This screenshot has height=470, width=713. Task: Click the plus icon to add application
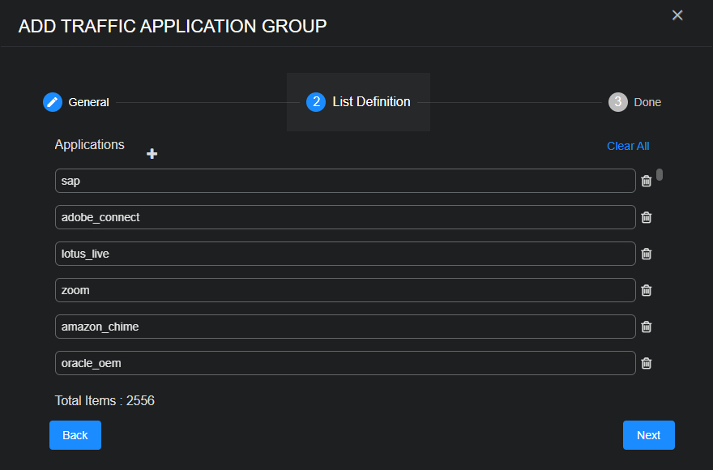[x=152, y=152]
